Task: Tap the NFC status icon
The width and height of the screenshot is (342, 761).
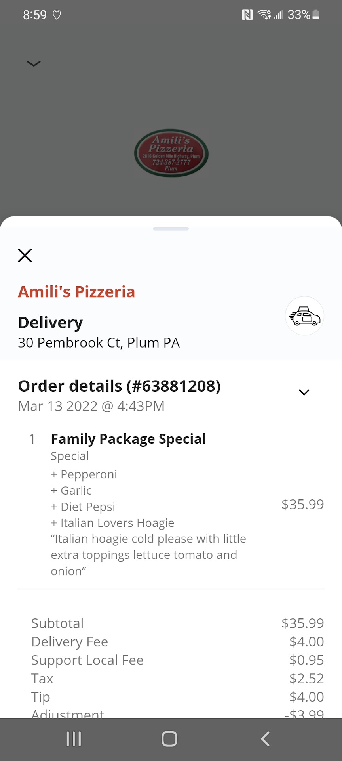Action: [247, 15]
